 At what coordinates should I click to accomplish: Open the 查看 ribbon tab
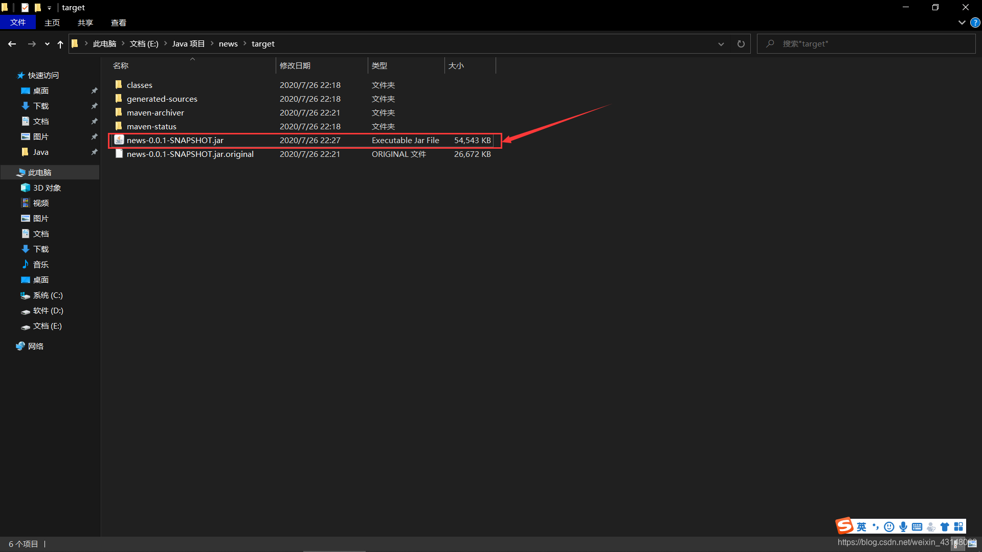(x=119, y=22)
